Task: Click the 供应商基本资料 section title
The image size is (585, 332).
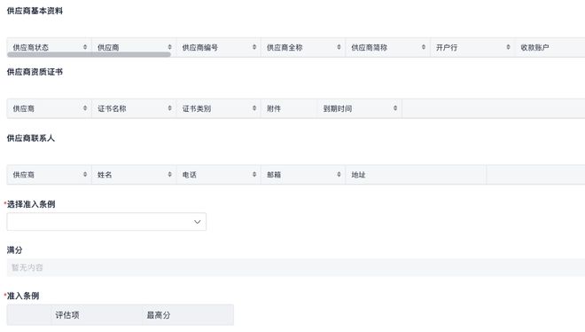Action: [x=35, y=11]
